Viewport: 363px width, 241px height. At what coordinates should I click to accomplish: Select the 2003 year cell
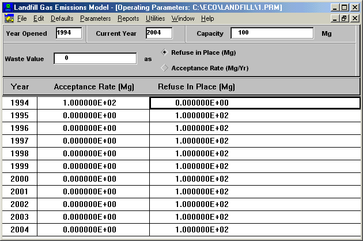(x=20, y=217)
